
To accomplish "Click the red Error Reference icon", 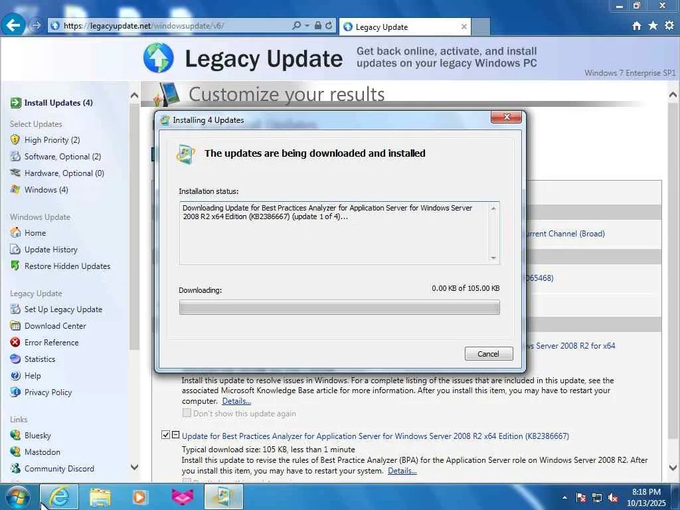I will coord(15,342).
